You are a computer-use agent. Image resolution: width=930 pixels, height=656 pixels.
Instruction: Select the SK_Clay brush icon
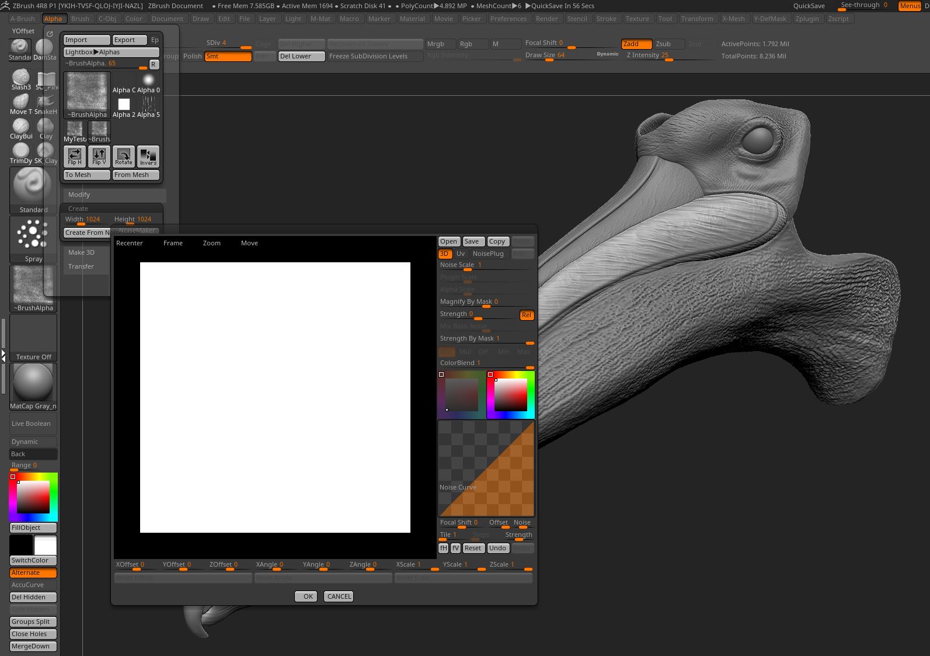click(46, 153)
